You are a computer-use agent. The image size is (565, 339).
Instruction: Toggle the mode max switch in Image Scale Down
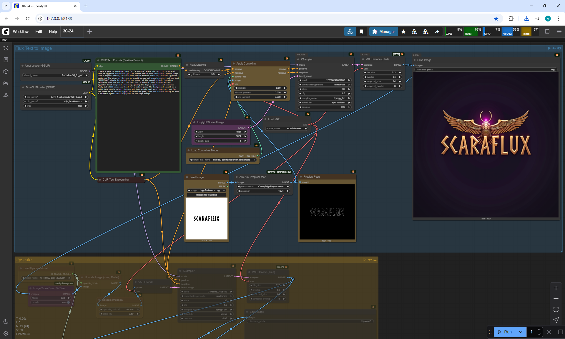68,302
